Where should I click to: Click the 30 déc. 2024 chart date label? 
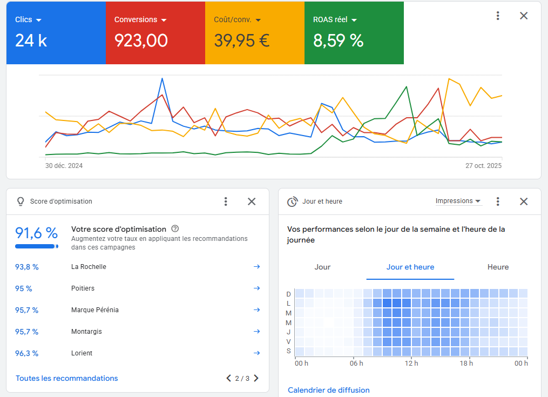(x=64, y=166)
